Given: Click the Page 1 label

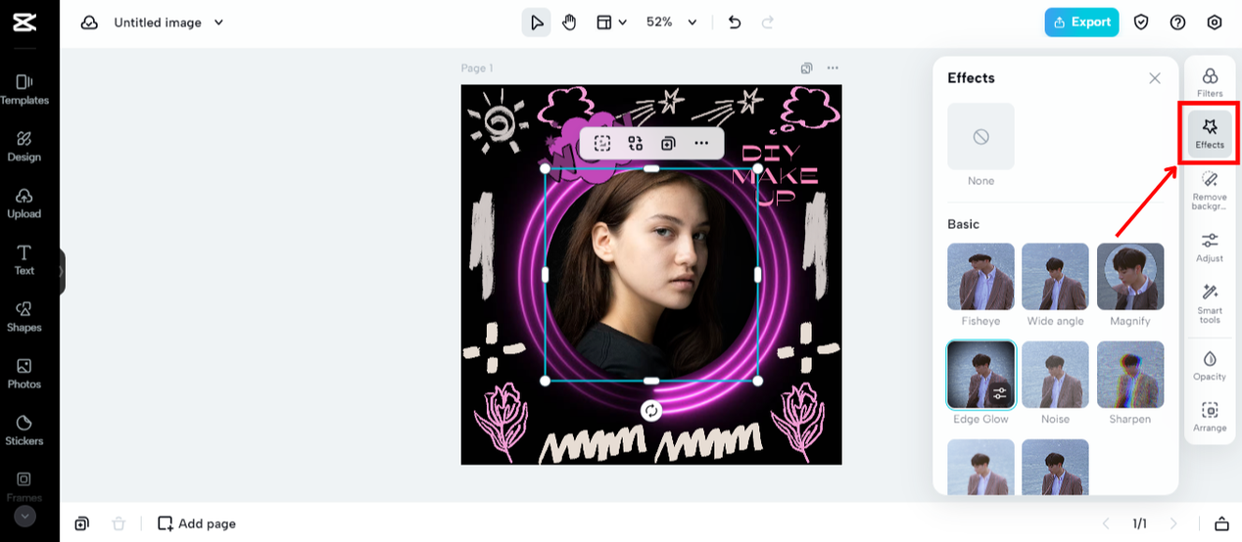Looking at the screenshot, I should coord(477,68).
